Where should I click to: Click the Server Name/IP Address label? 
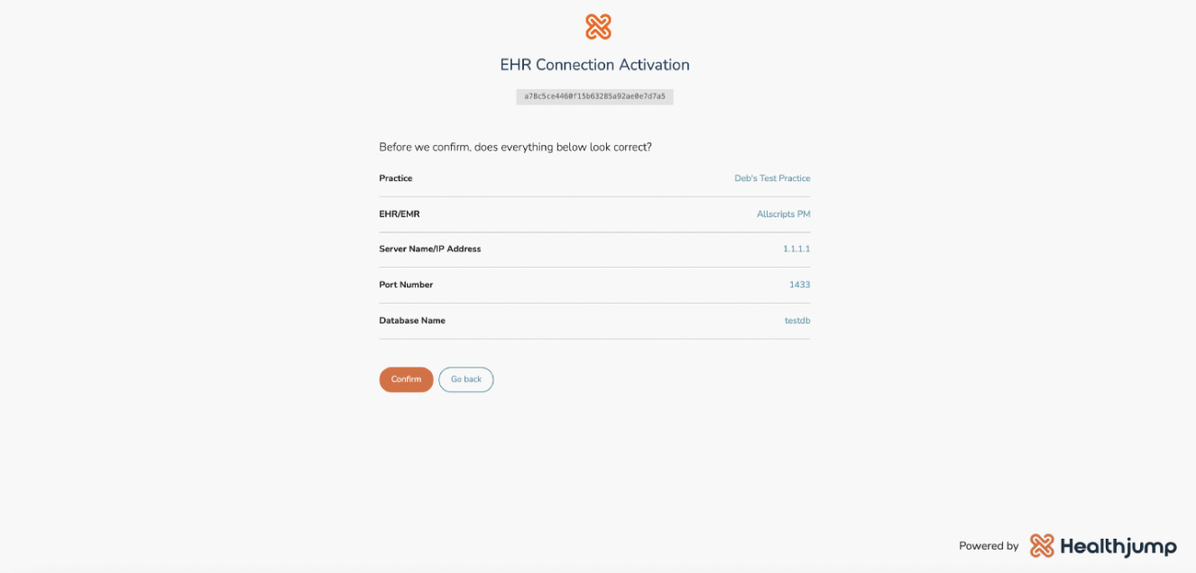click(430, 249)
